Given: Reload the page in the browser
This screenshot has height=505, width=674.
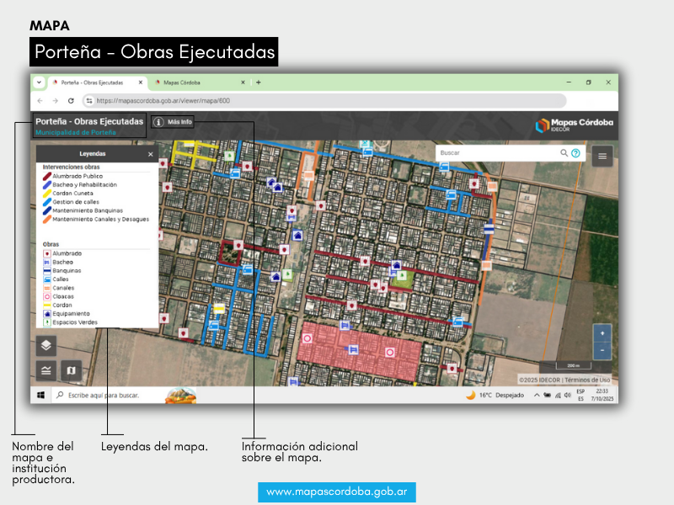Looking at the screenshot, I should pos(71,100).
